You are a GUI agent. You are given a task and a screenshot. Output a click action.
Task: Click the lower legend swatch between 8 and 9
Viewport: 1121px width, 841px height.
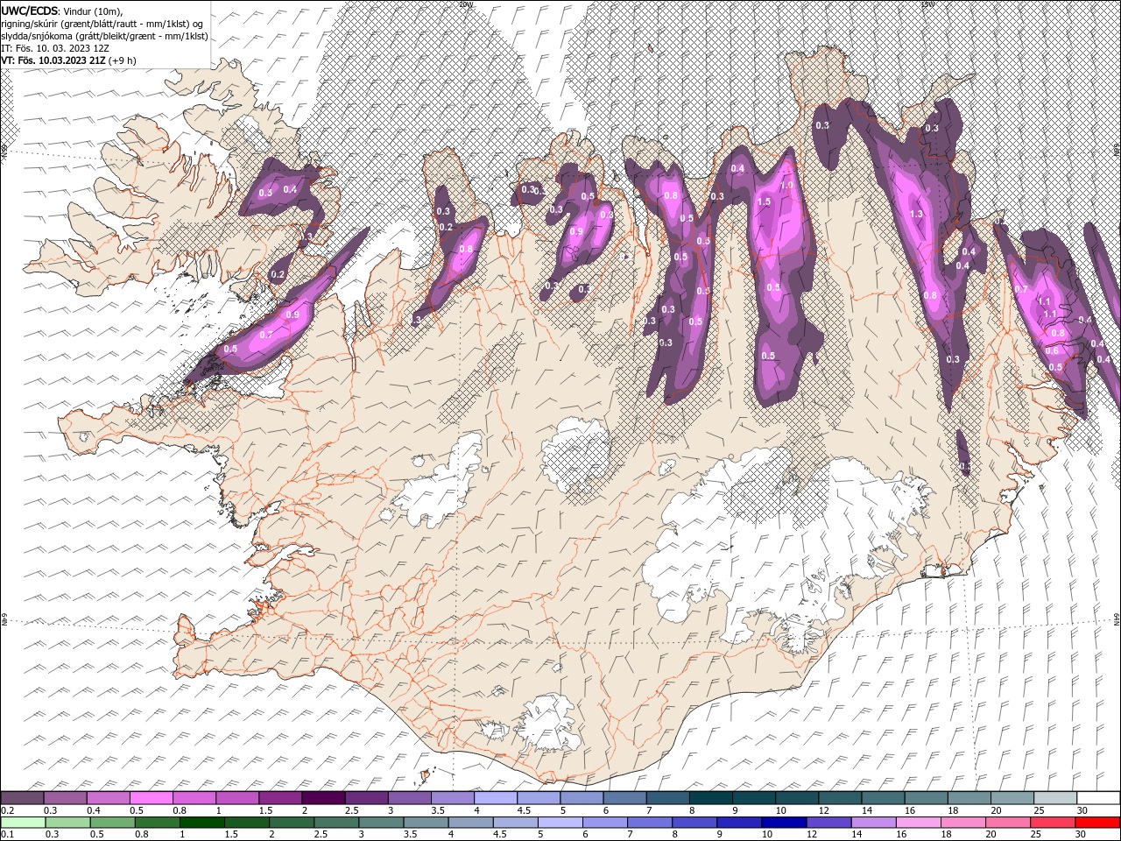694,823
